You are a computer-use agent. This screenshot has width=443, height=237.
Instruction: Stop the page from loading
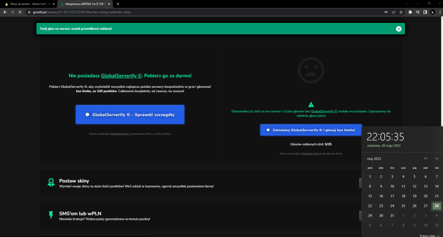pyautogui.click(x=20, y=12)
